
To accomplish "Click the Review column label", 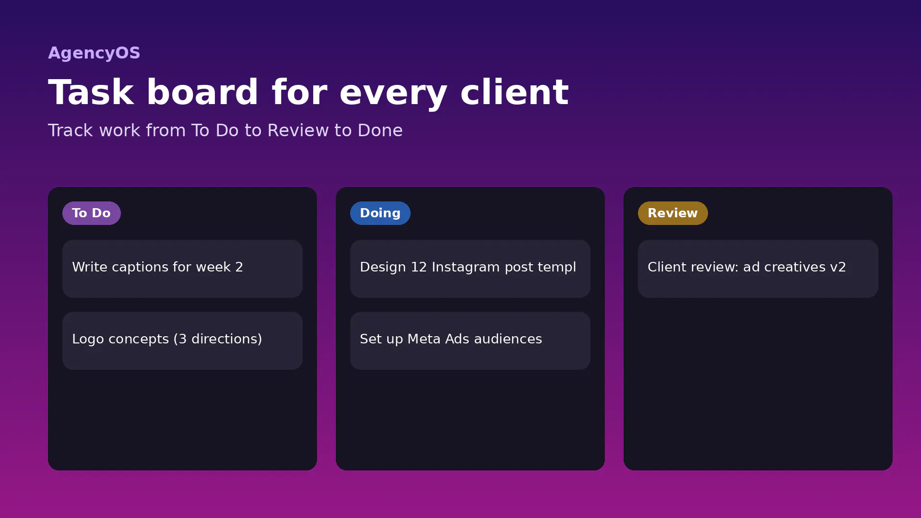I will tap(673, 213).
